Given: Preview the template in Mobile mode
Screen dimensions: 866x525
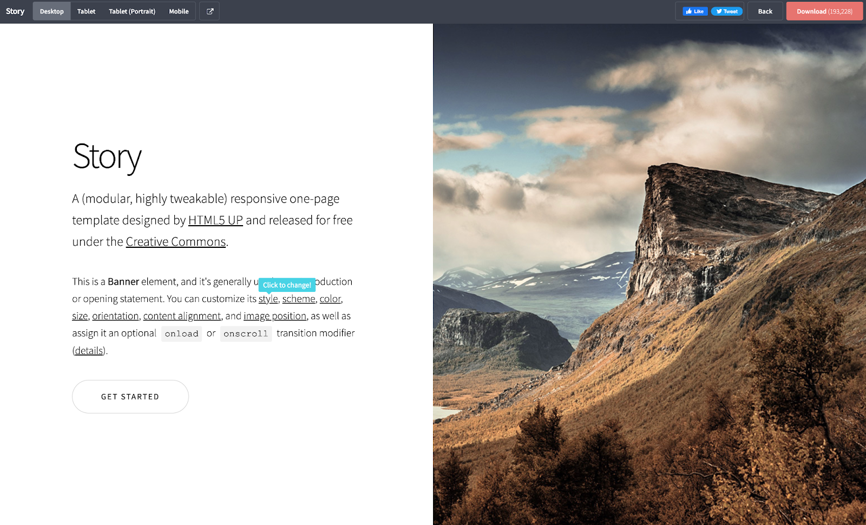Looking at the screenshot, I should [179, 11].
